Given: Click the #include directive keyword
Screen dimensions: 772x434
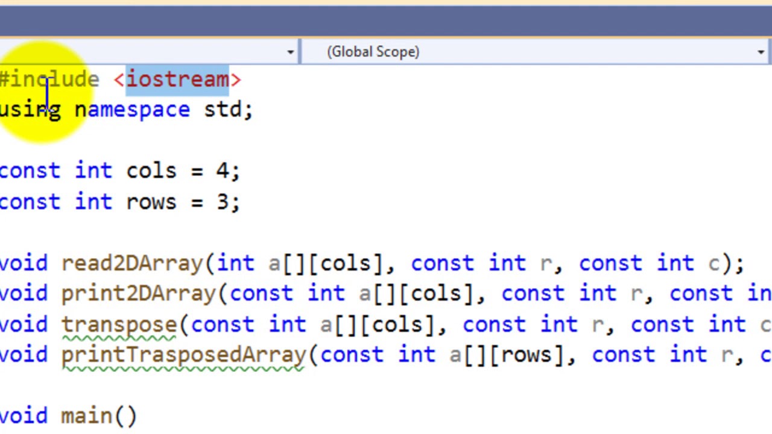Looking at the screenshot, I should [x=49, y=80].
